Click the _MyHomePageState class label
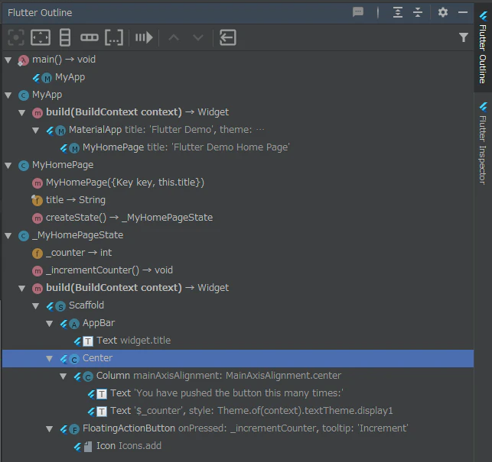This screenshot has width=492, height=462. point(78,235)
